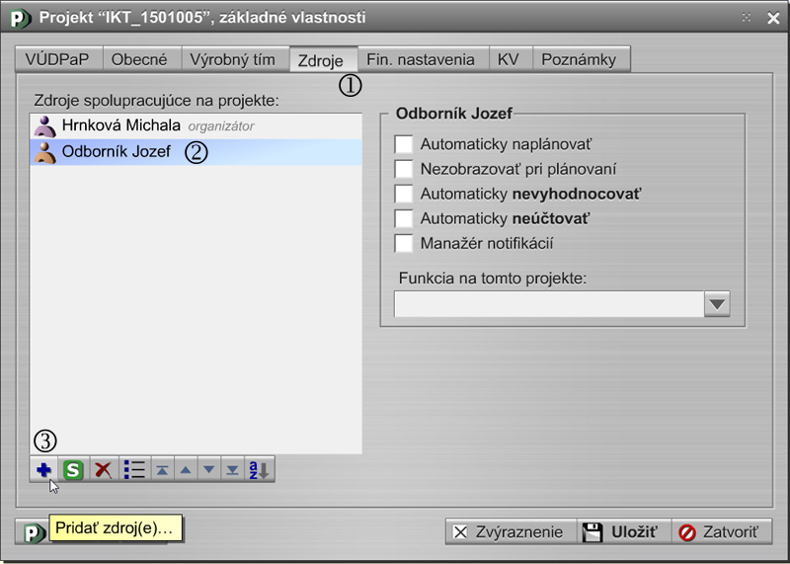Image resolution: width=790 pixels, height=564 pixels.
Task: Sort resources alphabetically with A-Z icon
Action: coord(258,470)
